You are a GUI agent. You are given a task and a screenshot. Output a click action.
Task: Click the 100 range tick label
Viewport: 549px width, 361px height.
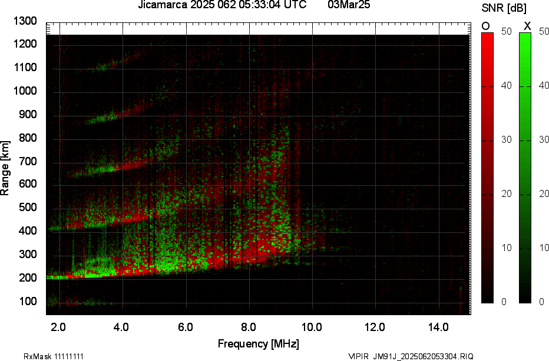tap(28, 301)
